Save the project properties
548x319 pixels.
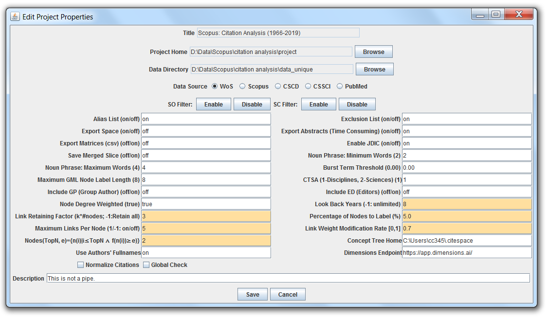253,294
